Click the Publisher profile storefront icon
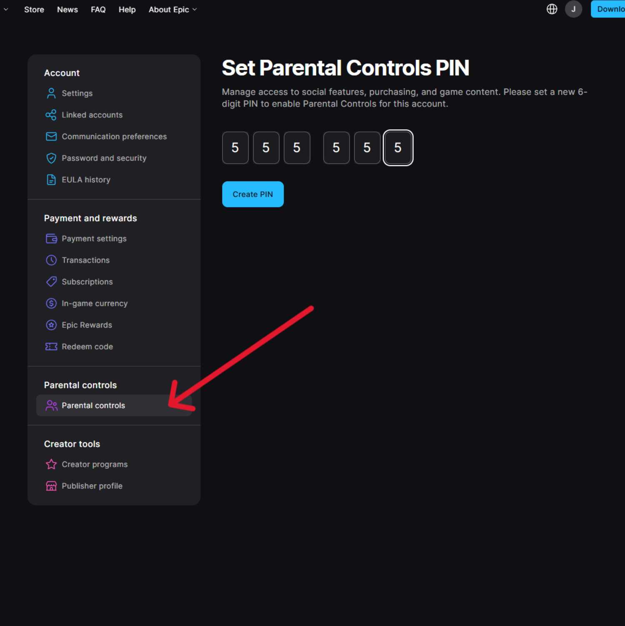Screen dimensions: 625x626 click(51, 486)
